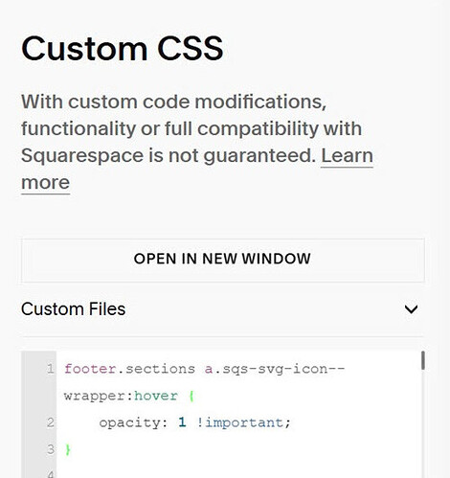The width and height of the screenshot is (450, 478).
Task: Click the '!important' keyword in the code
Action: [239, 422]
